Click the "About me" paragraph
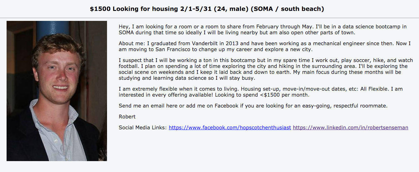 point(265,46)
